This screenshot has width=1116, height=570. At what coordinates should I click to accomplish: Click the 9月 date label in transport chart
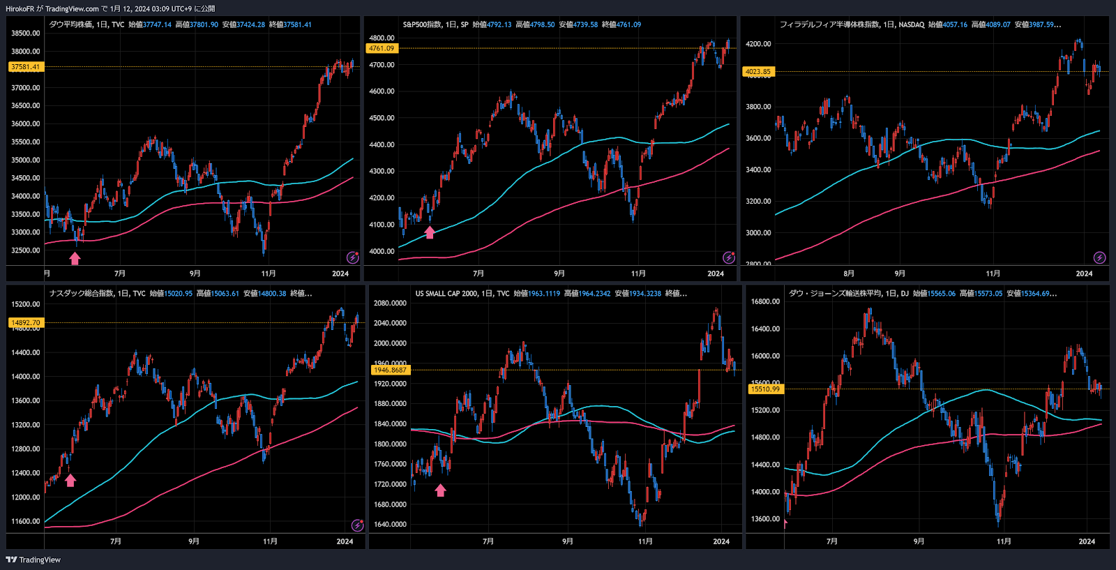coord(919,541)
